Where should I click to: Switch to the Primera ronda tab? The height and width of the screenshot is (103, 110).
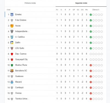30,3
